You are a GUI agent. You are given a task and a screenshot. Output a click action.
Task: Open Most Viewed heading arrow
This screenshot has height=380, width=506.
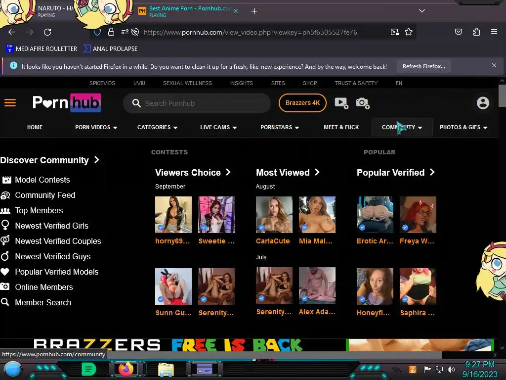coord(317,172)
